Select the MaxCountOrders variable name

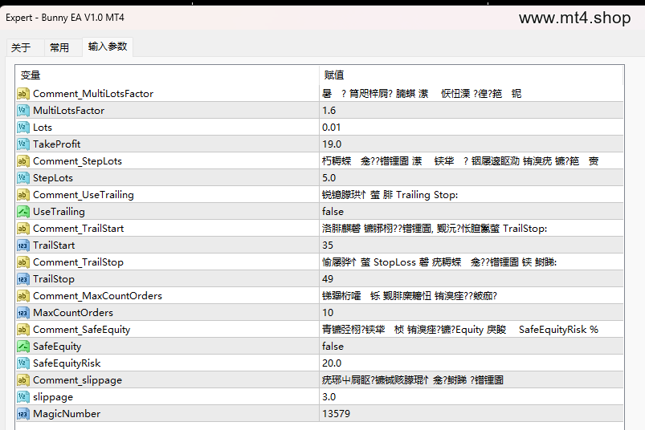click(73, 313)
